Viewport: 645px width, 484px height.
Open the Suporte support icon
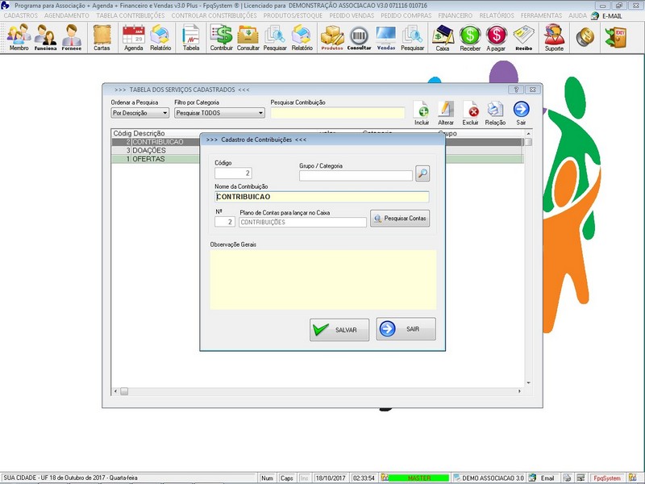pyautogui.click(x=554, y=37)
